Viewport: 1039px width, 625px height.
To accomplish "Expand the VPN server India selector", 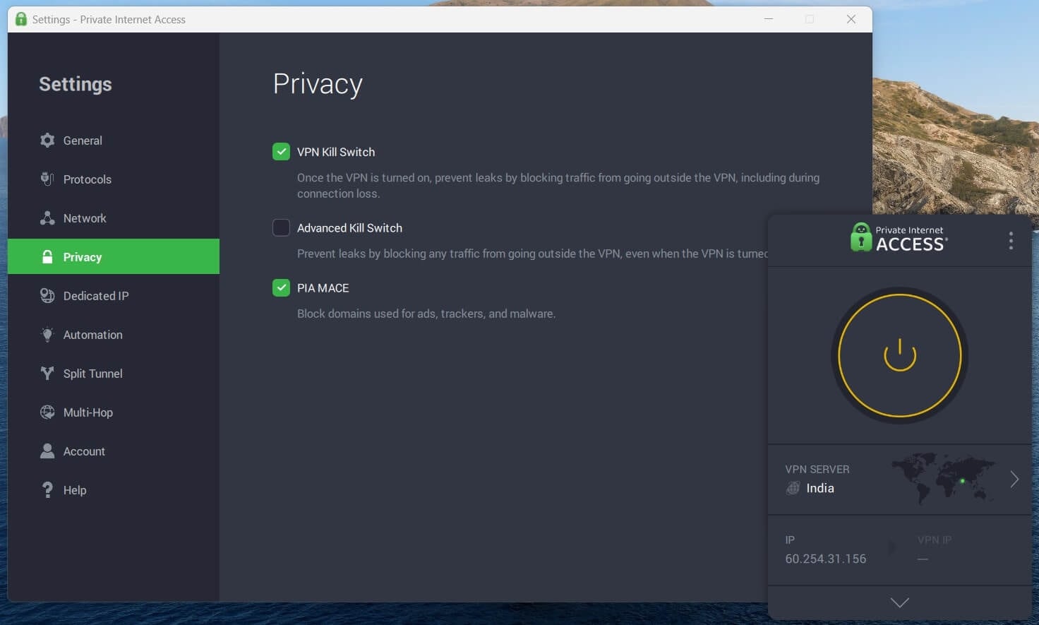I will click(x=1014, y=479).
